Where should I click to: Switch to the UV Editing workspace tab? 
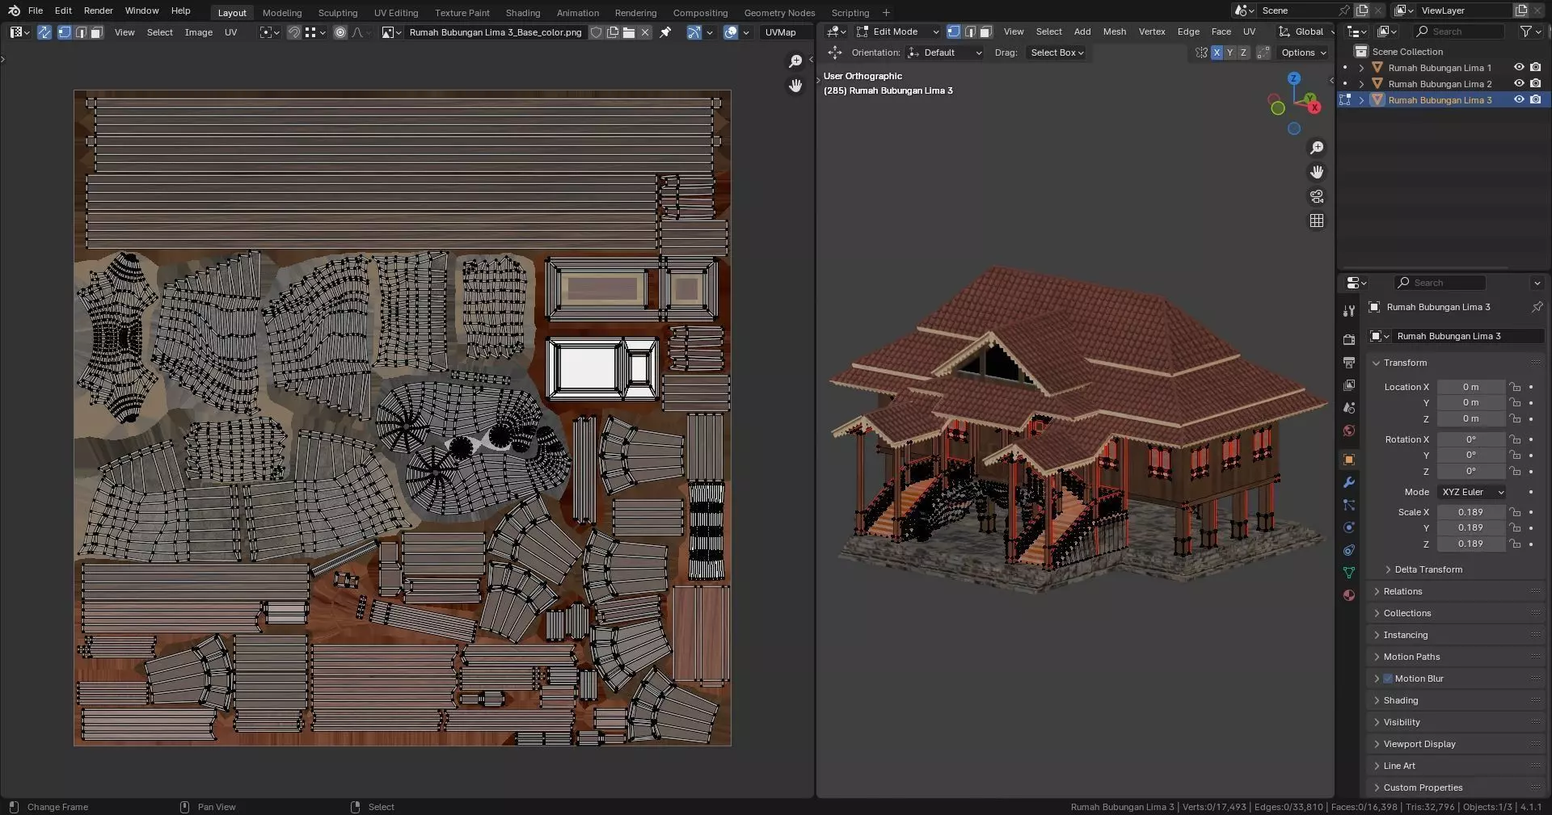point(396,13)
